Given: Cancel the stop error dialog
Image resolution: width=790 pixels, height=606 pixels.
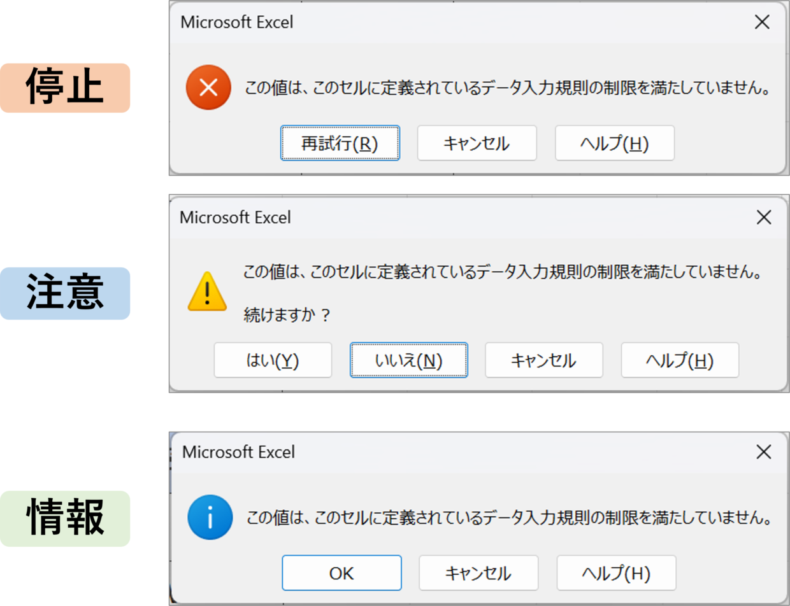Looking at the screenshot, I should point(477,143).
